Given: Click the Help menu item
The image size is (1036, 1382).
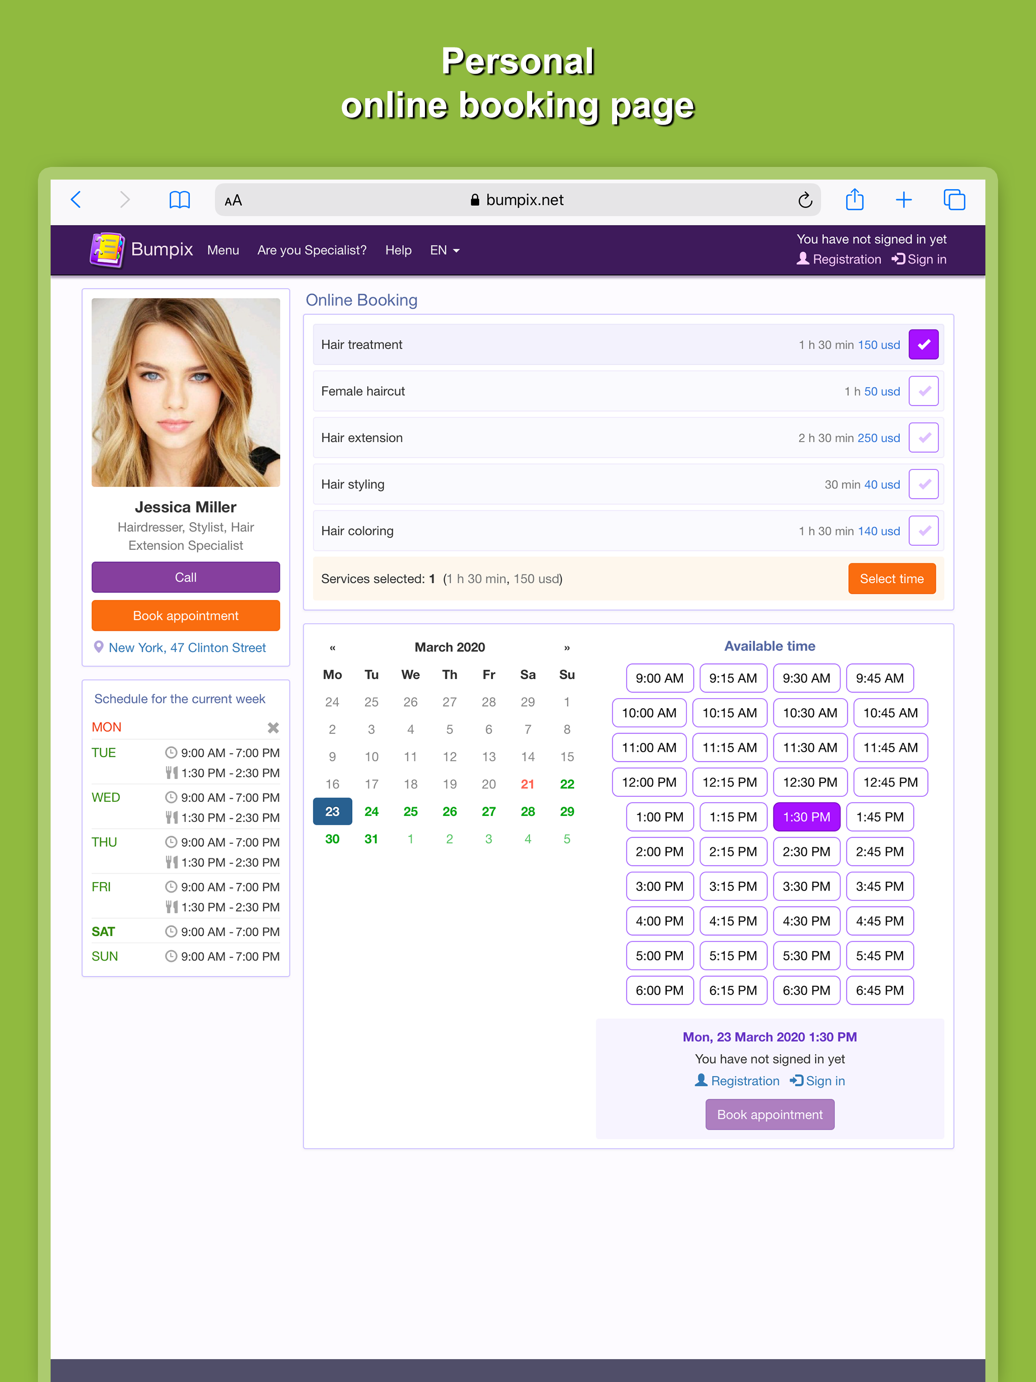Looking at the screenshot, I should point(398,250).
